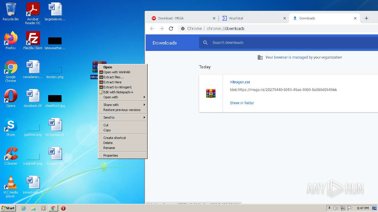The height and width of the screenshot is (212, 378).
Task: Open 'browser is managed' link
Action: tap(291, 57)
